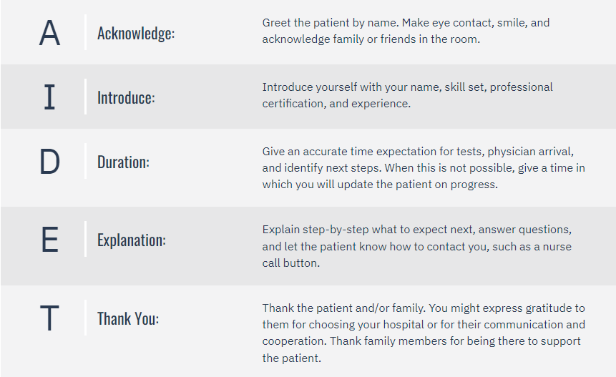Select the Explanation heading

point(132,240)
